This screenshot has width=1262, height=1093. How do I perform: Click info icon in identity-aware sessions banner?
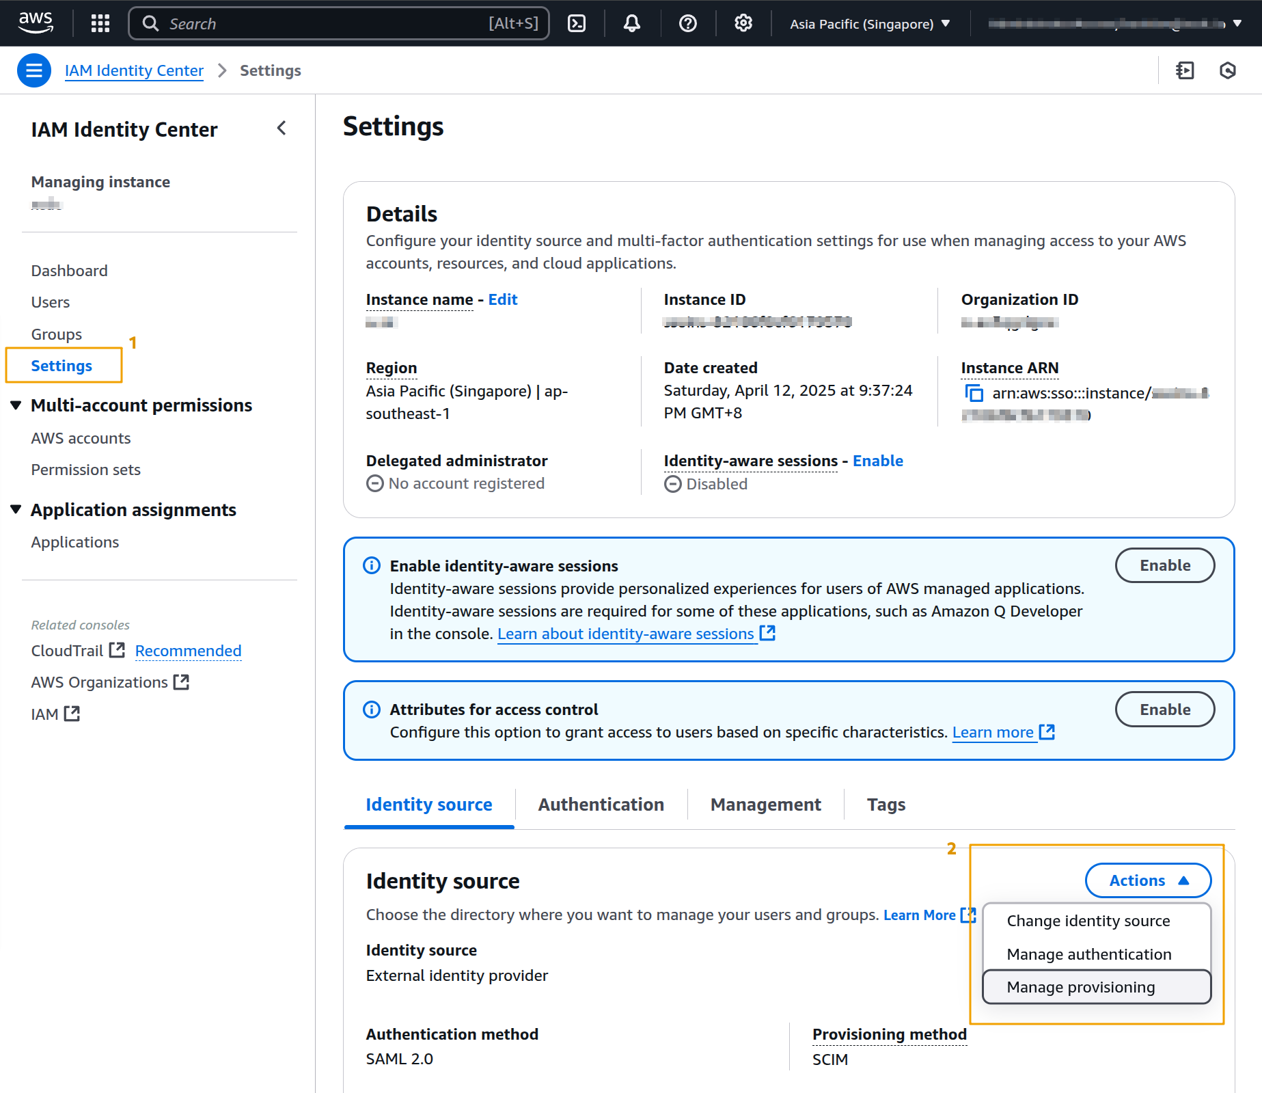tap(372, 566)
